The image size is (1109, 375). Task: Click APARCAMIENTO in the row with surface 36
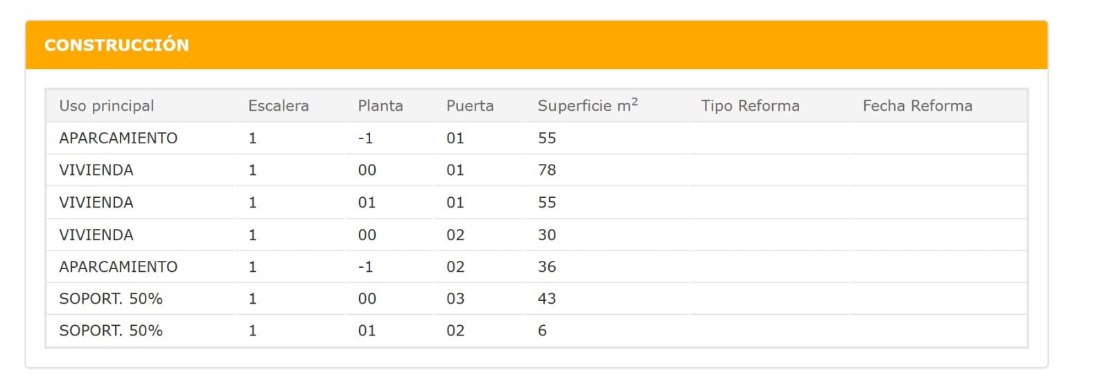tap(119, 267)
